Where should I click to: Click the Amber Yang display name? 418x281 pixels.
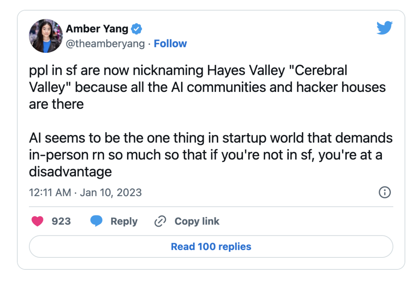pyautogui.click(x=97, y=29)
